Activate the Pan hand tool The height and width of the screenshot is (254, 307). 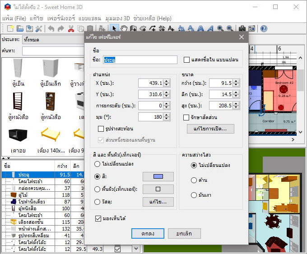[124, 28]
